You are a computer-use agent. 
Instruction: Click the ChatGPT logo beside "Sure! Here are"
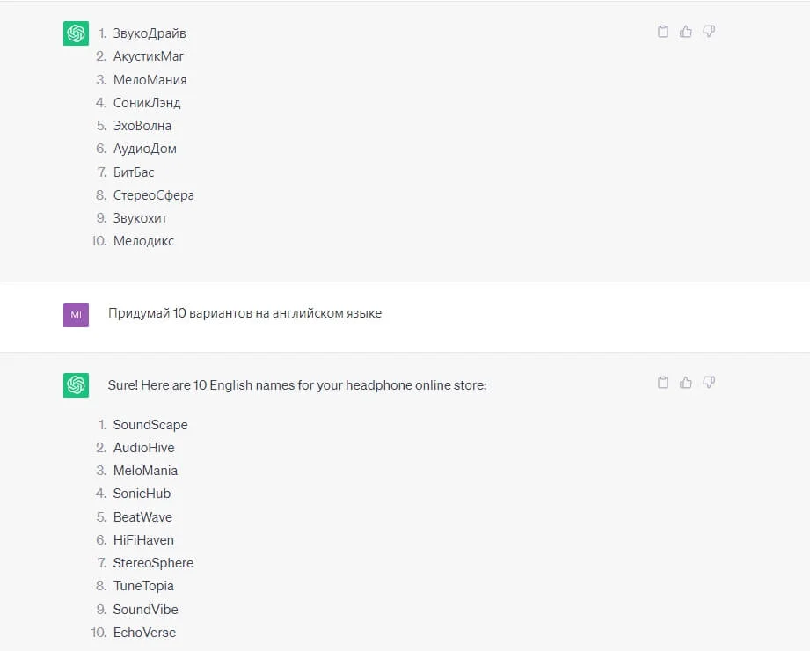77,385
